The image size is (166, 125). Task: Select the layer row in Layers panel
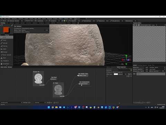(x=151, y=74)
